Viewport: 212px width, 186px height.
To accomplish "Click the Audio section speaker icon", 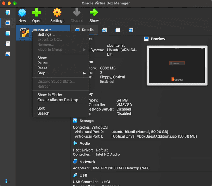I will pyautogui.click(x=75, y=143).
